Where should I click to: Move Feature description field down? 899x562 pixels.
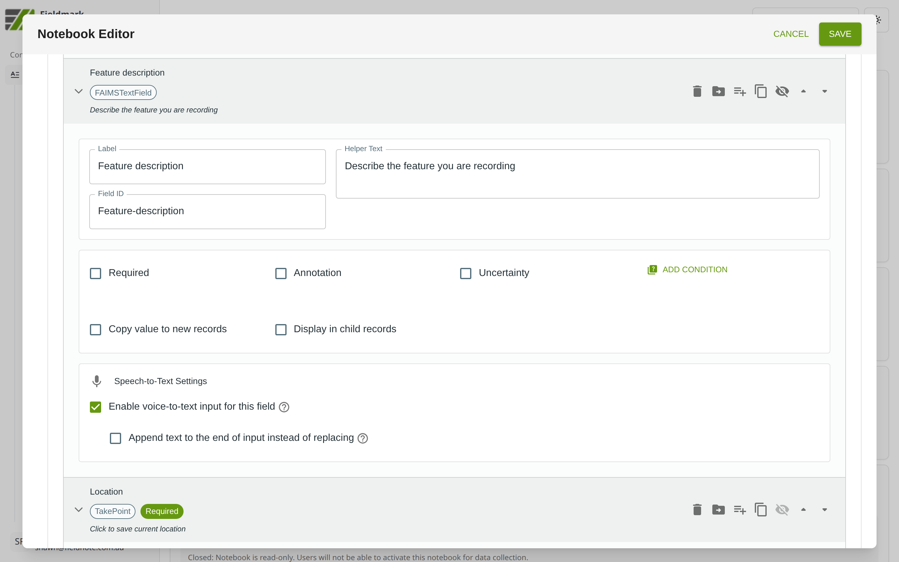824,91
